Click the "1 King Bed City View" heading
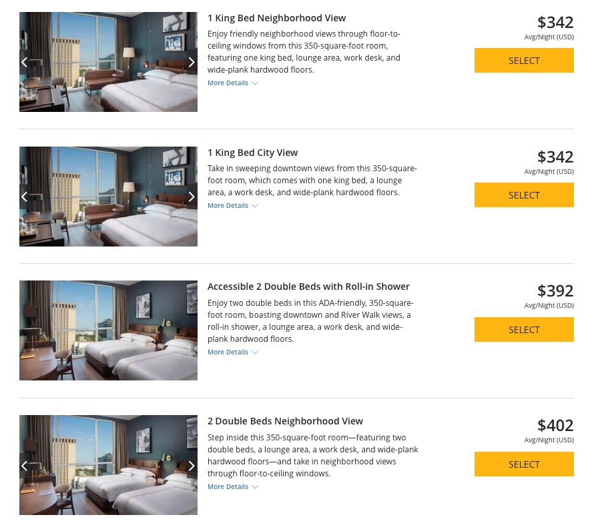This screenshot has height=527, width=594. pos(252,153)
